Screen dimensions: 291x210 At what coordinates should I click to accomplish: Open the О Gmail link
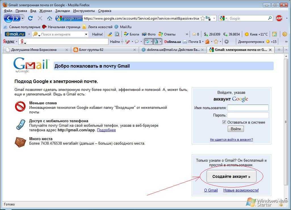click(x=211, y=190)
